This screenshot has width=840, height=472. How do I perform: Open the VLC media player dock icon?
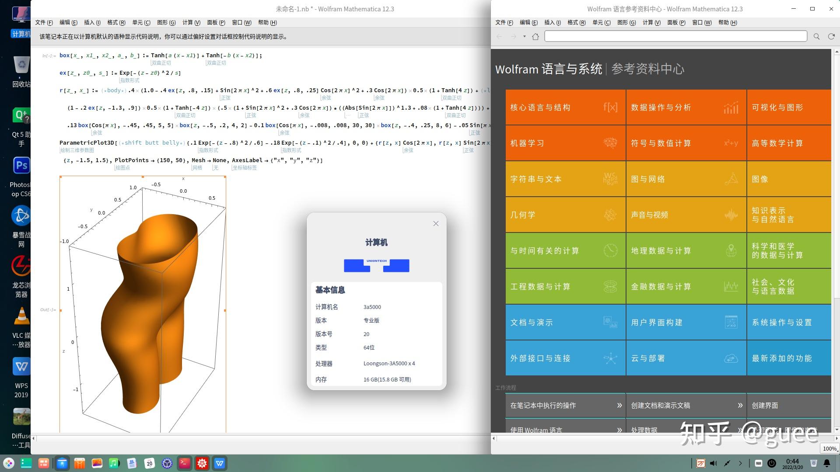(21, 316)
